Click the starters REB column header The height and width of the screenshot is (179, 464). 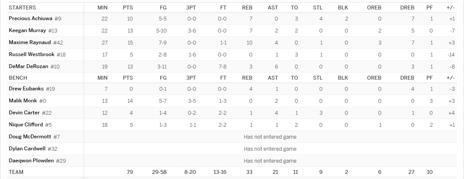click(x=247, y=8)
